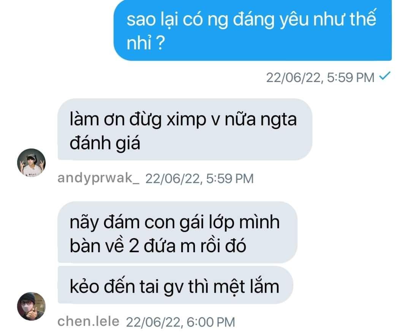Click the word "sao" starting the blue message
This screenshot has height=332, width=410.
(141, 20)
